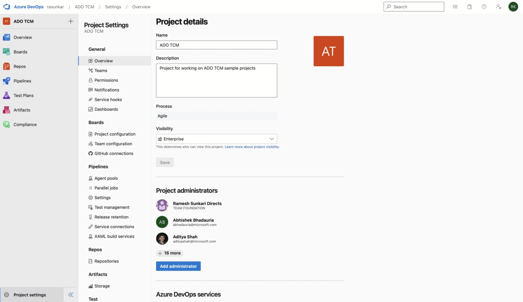
Task: Click abhadauria@microsoft.com email text
Action: (x=195, y=225)
